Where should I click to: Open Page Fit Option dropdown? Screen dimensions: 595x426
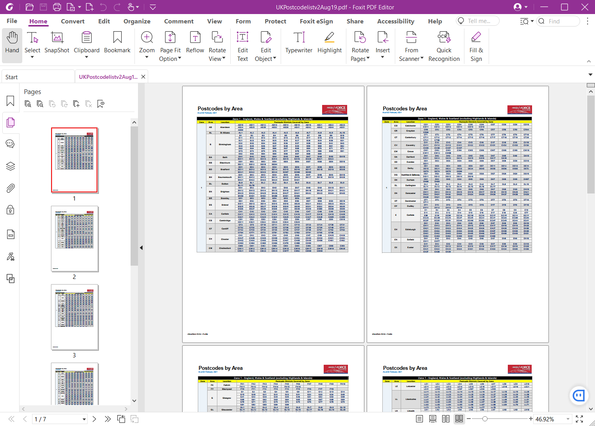(180, 59)
